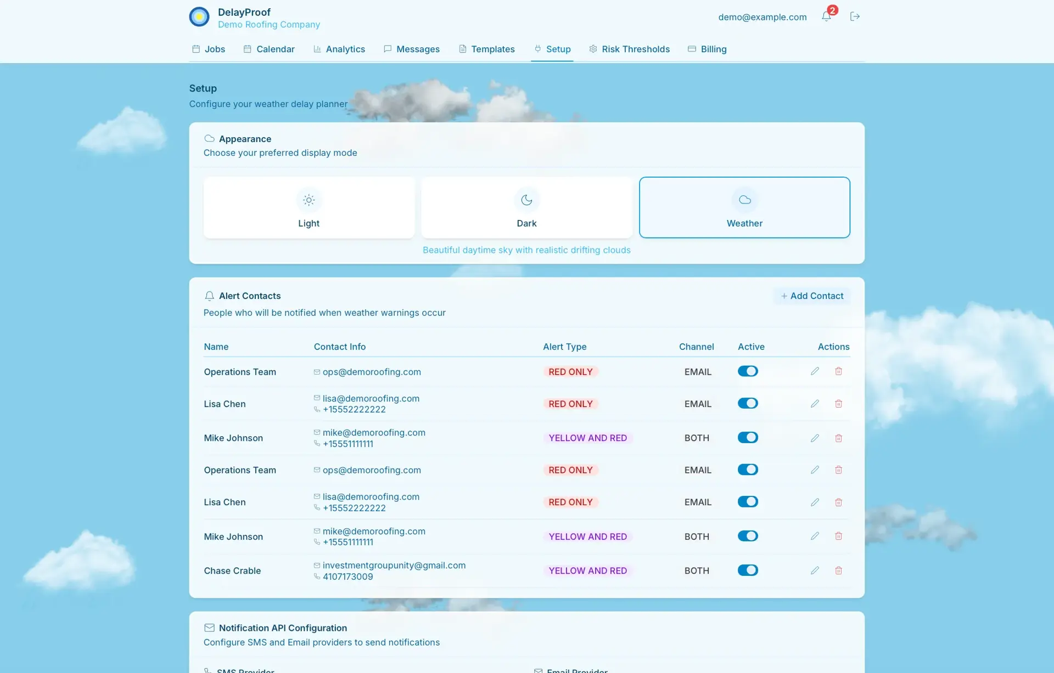This screenshot has width=1054, height=673.
Task: Click the Channel column header
Action: (x=696, y=347)
